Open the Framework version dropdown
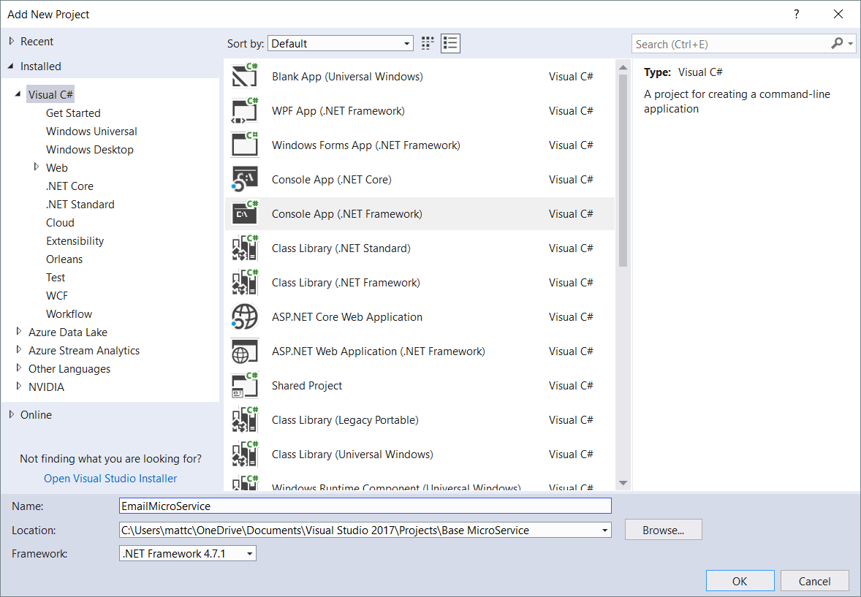This screenshot has height=597, width=861. (249, 554)
